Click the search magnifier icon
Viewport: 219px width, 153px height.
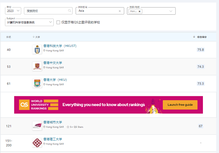tap(69, 11)
